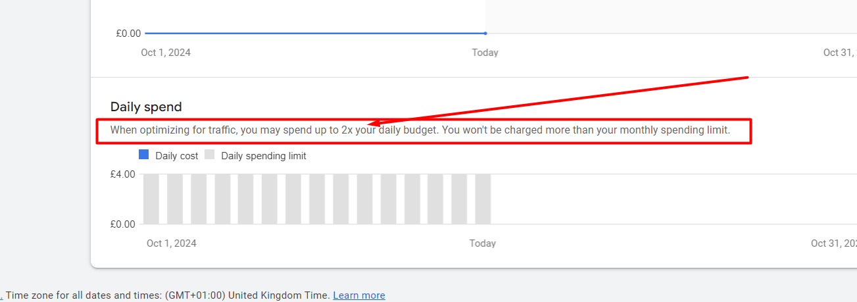Screen dimensions: 857x302
Task: Click the blue Daily cost legend swatch
Action: coord(144,155)
